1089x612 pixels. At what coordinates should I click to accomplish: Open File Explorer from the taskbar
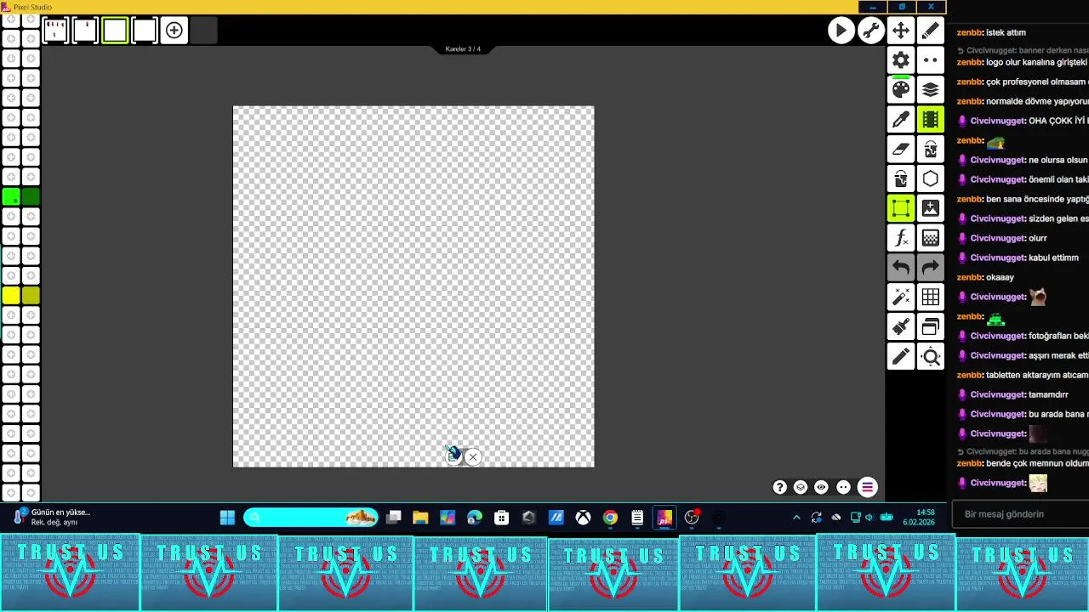pos(420,518)
